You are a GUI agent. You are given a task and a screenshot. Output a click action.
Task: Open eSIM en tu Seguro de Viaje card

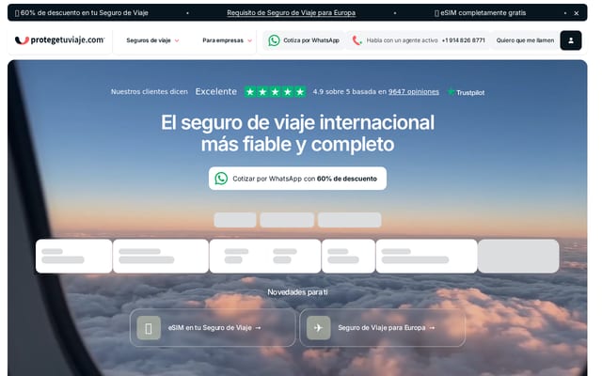click(x=213, y=328)
